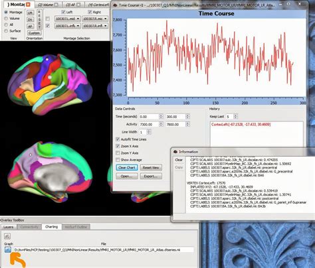315x268 pixels.
Task: Click the DV orientation view button
Action: tap(30, 19)
